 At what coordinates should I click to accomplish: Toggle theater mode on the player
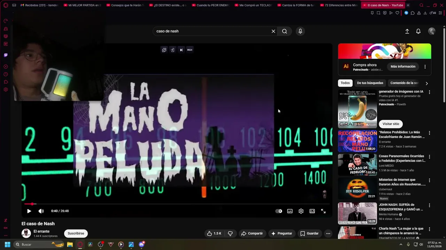click(312, 211)
